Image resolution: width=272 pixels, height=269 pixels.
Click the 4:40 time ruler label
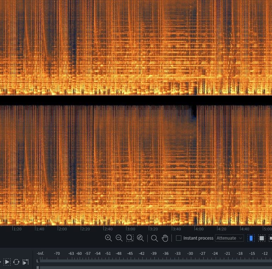point(245,229)
